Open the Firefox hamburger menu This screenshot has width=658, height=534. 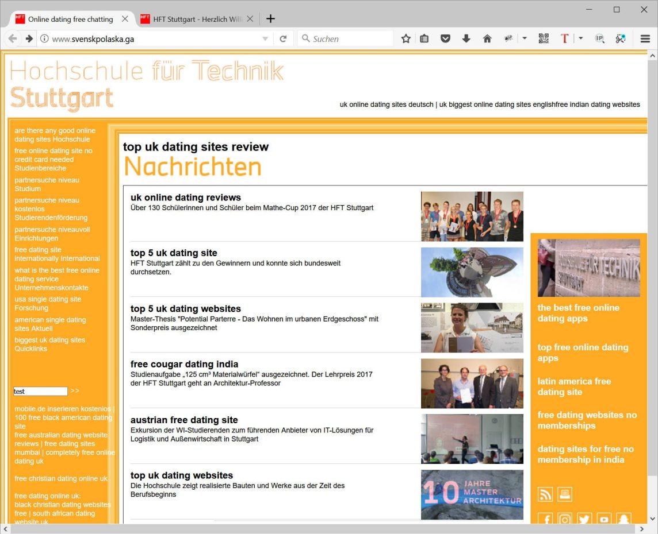(645, 38)
